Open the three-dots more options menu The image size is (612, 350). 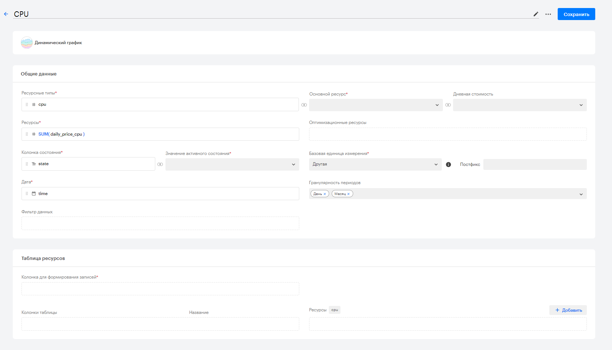click(x=548, y=14)
